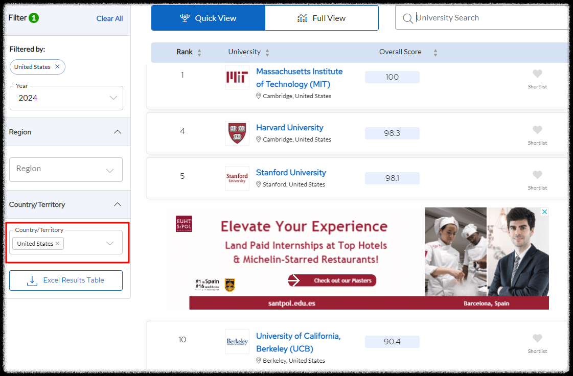Open Massachusetts Institute of Technology link
The width and height of the screenshot is (573, 376).
tap(300, 78)
